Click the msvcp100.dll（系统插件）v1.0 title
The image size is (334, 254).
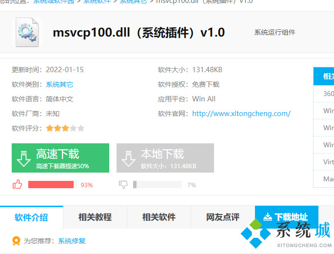click(138, 33)
